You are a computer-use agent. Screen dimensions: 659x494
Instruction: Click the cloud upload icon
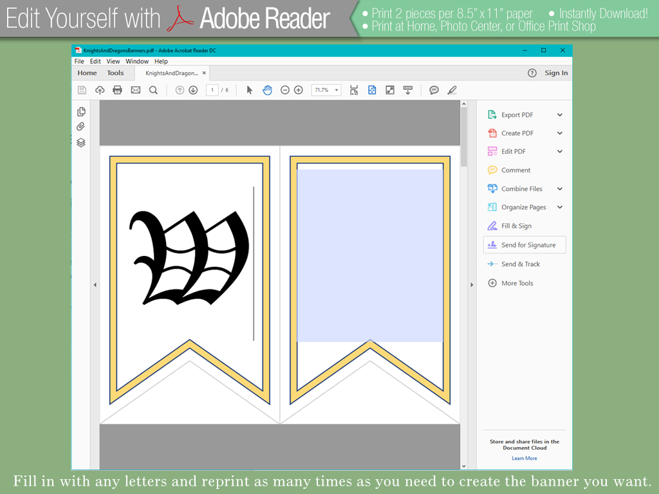[100, 90]
